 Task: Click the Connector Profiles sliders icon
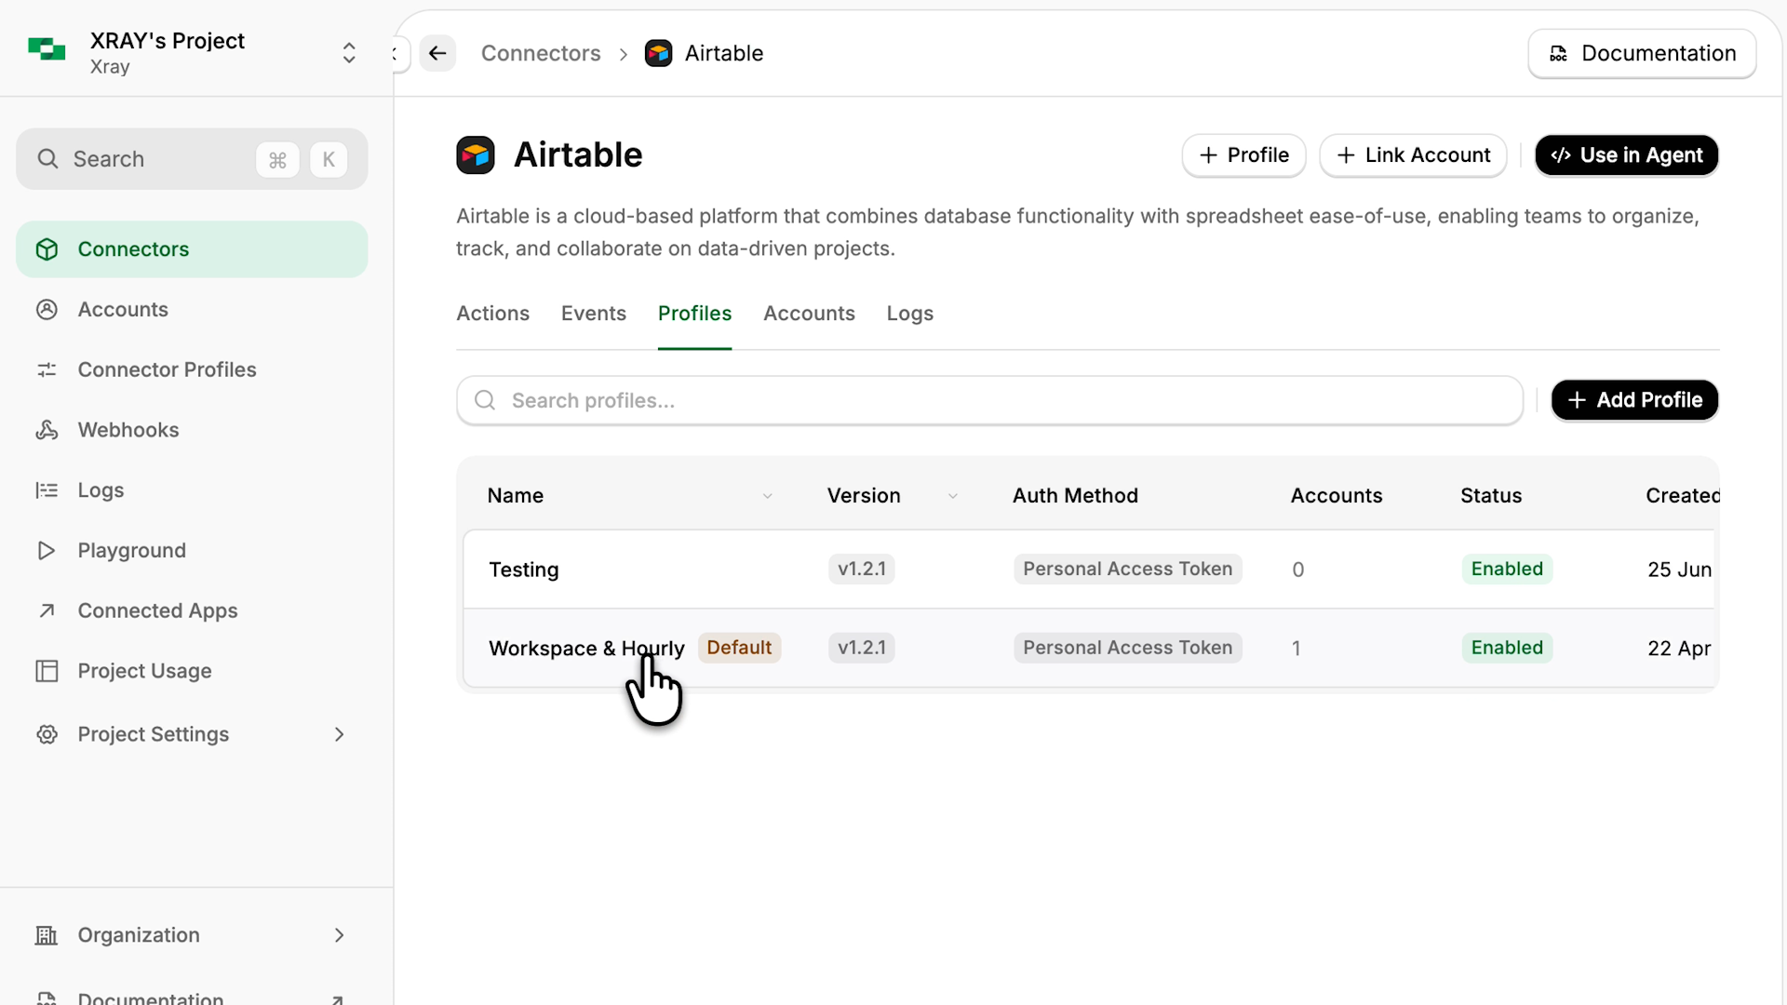[x=47, y=370]
